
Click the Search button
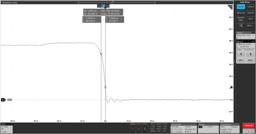(x=250, y=13)
